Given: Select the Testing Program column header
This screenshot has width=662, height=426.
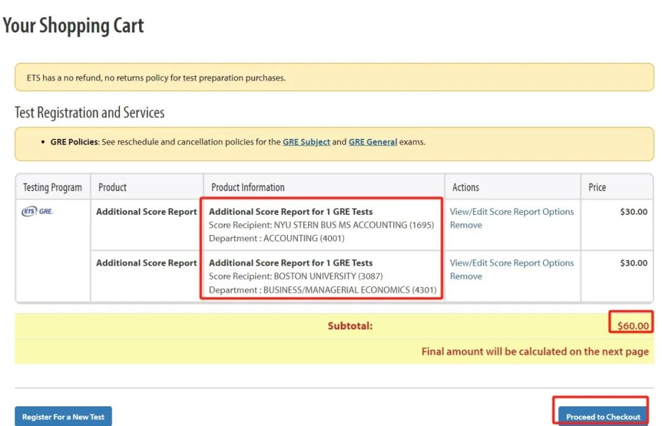Looking at the screenshot, I should [52, 187].
